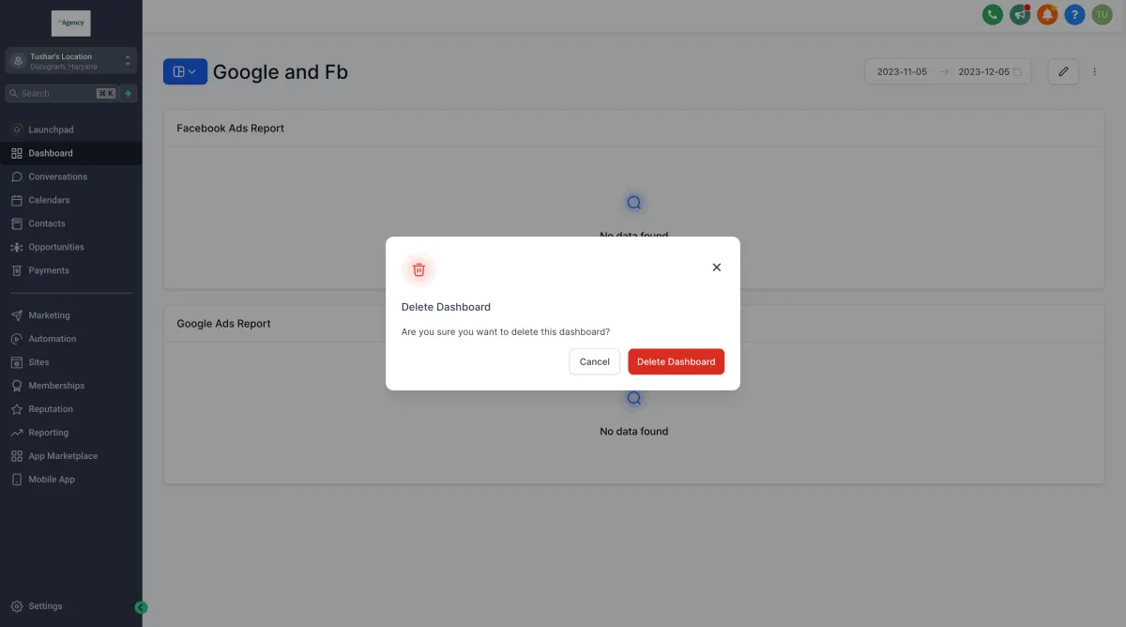Confirm with the red Delete Dashboard button

pos(676,361)
